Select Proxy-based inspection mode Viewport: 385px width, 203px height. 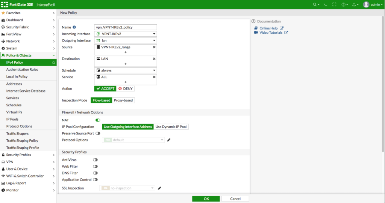tap(123, 100)
